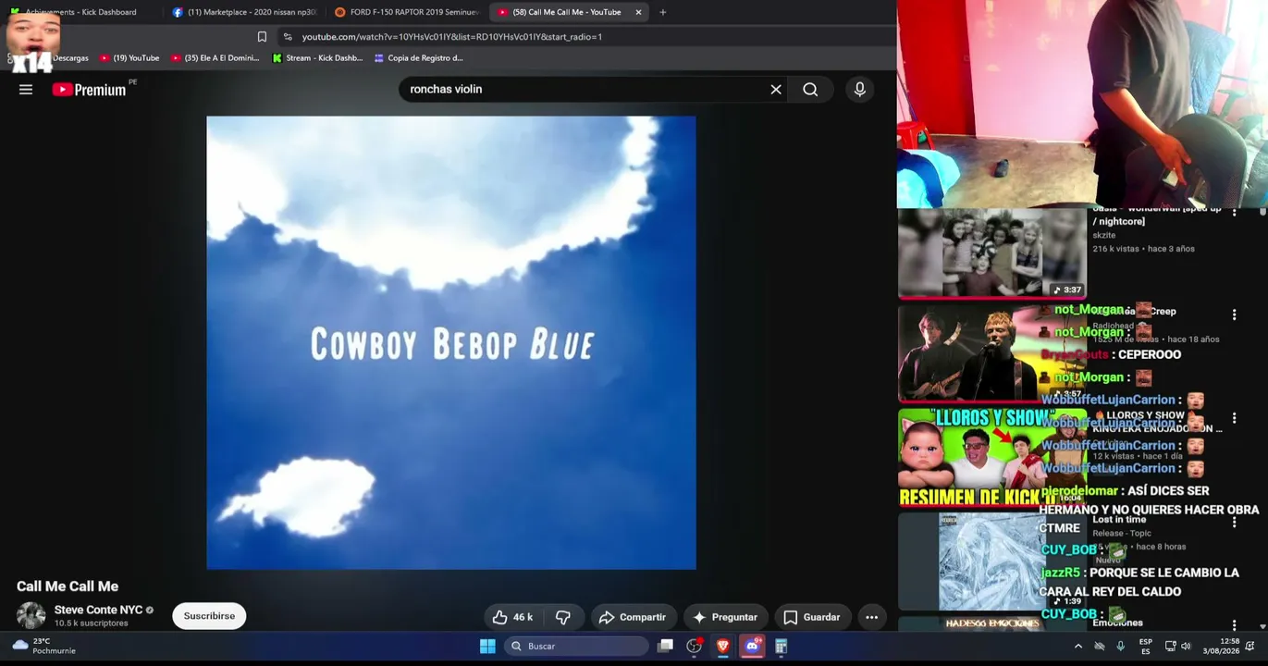Open the notification bell in the taskbar
This screenshot has width=1268, height=666.
click(1250, 647)
